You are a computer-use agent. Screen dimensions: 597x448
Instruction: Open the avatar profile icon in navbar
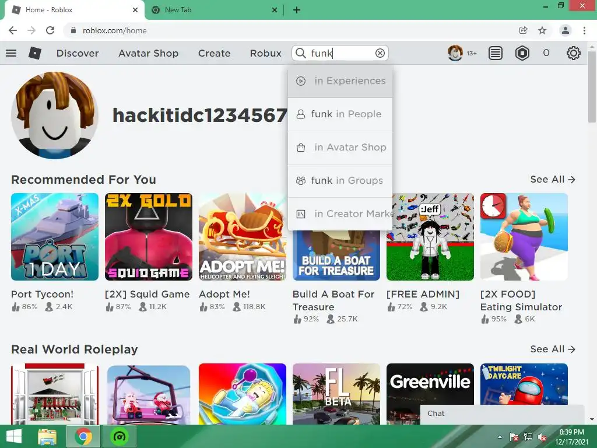(x=455, y=53)
